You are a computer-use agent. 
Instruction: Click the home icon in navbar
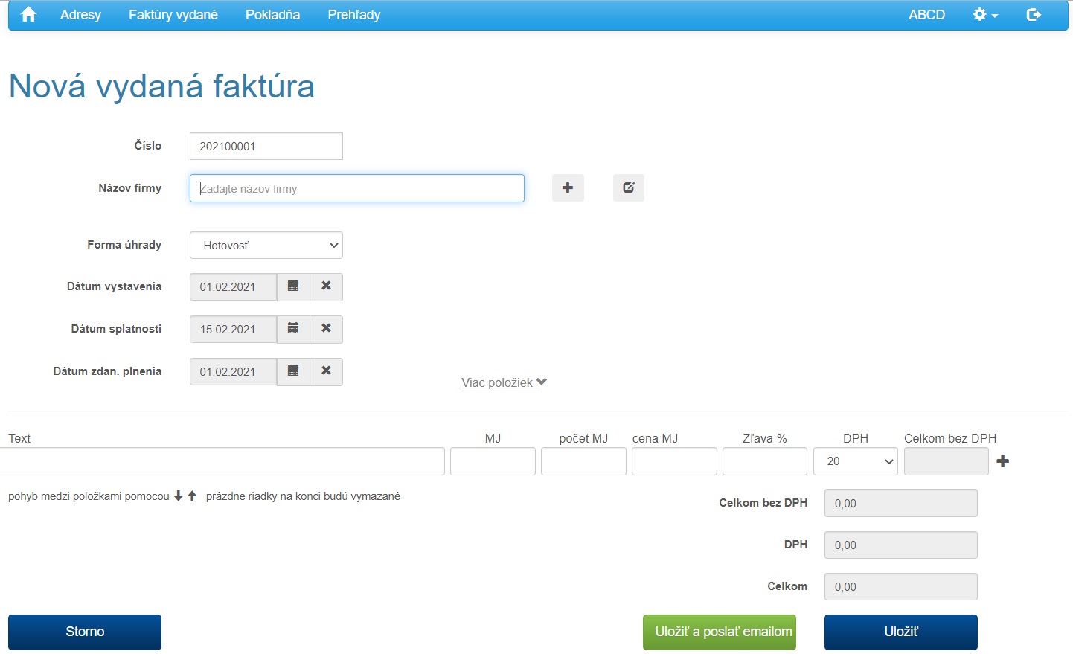[28, 15]
